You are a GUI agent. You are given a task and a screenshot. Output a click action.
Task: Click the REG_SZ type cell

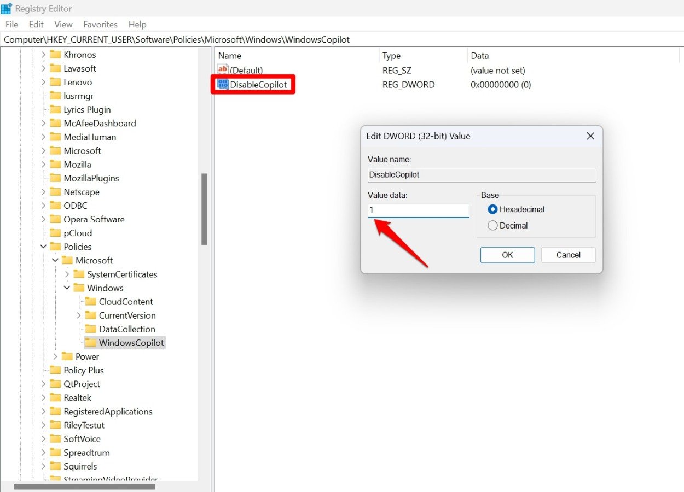397,71
